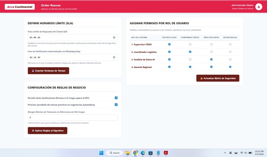The width and height of the screenshot is (267, 157).
Task: Uncheck Inyectar Datos for Analista de Datos AI
Action: coord(211,59)
